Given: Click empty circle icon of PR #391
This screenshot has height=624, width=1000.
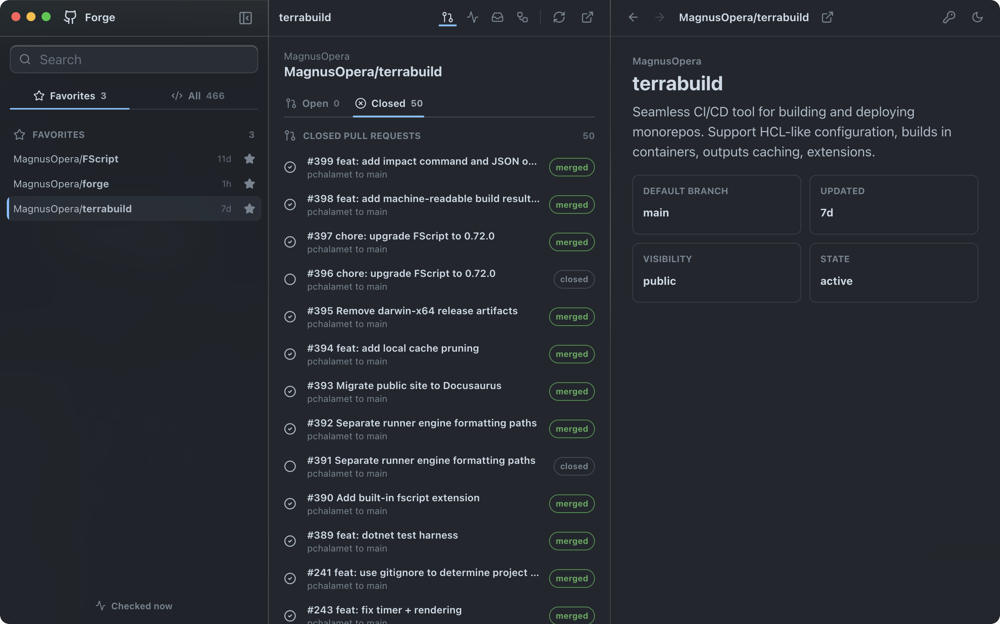Looking at the screenshot, I should click(290, 466).
